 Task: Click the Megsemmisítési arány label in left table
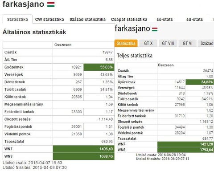pos(24,104)
